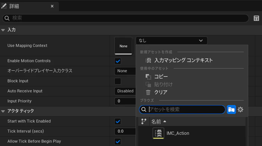Click the 検索 details search field
The height and width of the screenshot is (146, 262).
point(126,18)
